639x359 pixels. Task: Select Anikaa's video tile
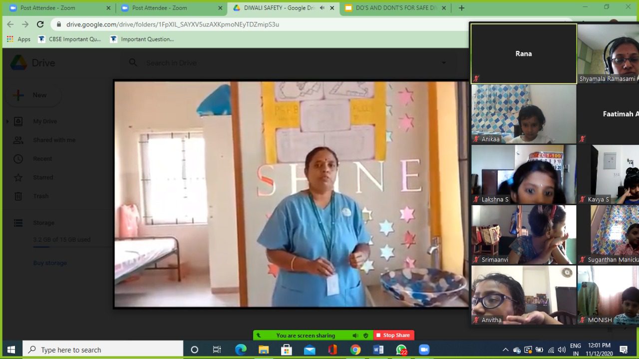point(524,114)
